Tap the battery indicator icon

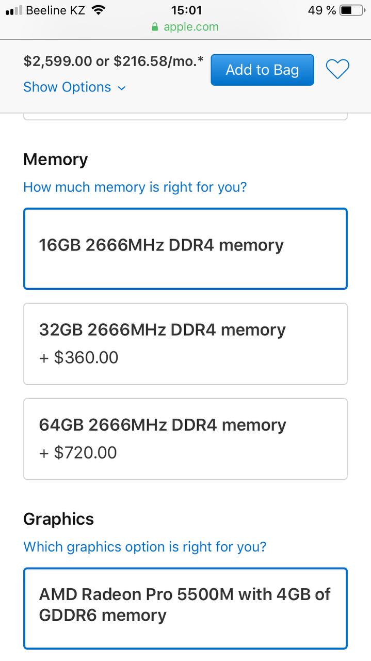pyautogui.click(x=353, y=10)
